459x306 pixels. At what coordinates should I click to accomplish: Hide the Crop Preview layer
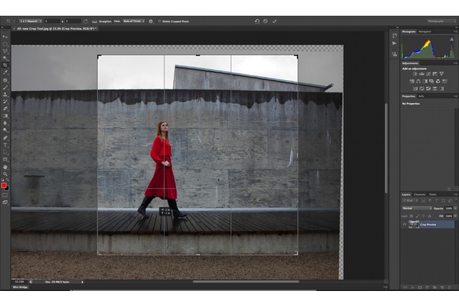tap(404, 224)
